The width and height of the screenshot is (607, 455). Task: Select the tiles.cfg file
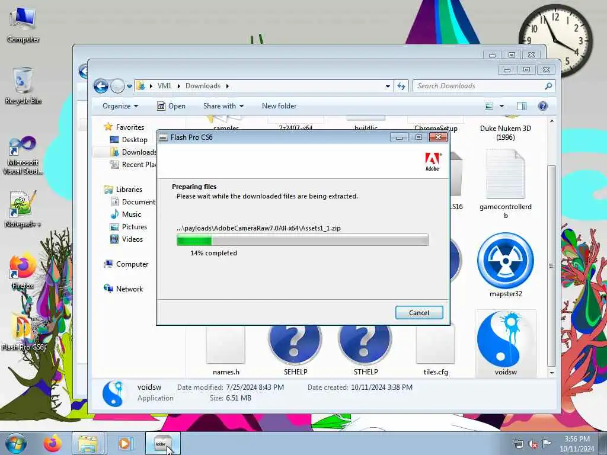click(436, 350)
